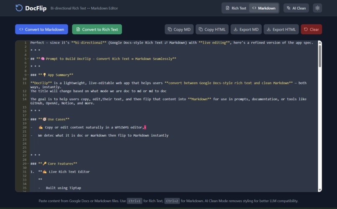
Task: Click the 'Bi-directional Rich Text' subtitle
Action: point(84,8)
